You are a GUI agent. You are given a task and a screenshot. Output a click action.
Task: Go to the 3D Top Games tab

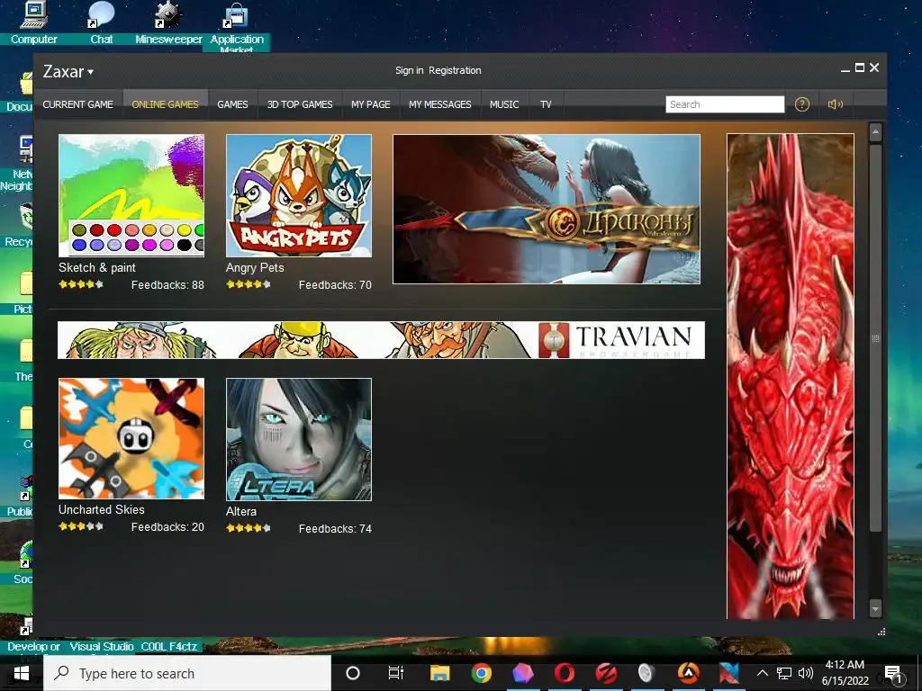click(300, 104)
